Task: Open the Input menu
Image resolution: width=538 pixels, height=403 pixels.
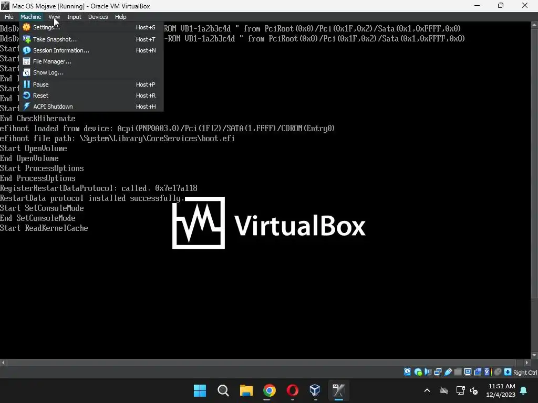Action: tap(74, 17)
